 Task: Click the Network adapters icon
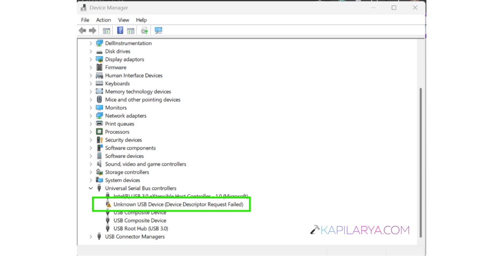[99, 116]
